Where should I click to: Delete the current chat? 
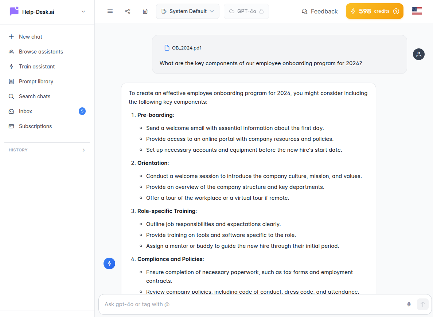[x=145, y=11]
